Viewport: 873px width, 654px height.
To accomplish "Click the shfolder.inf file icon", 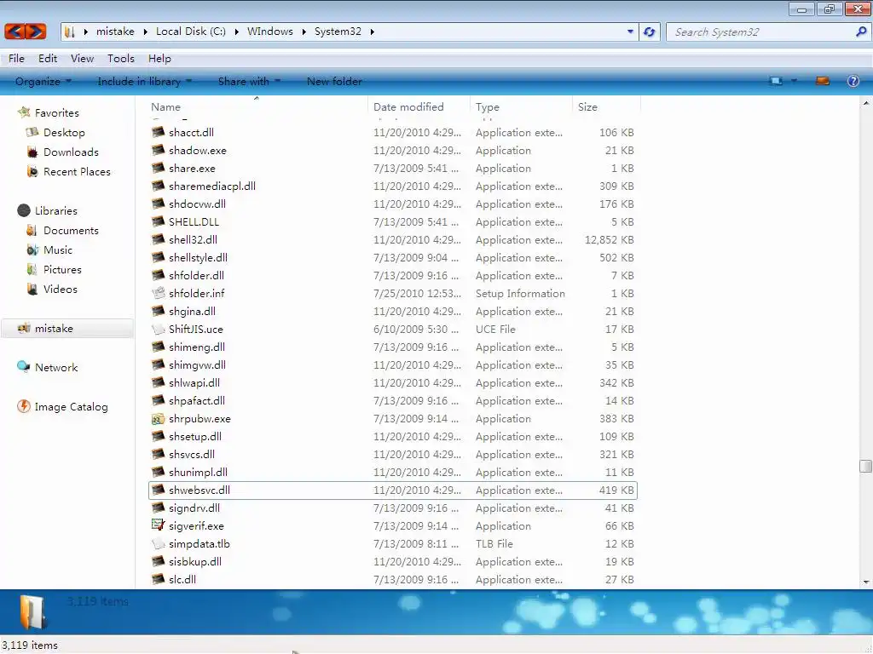I will pos(158,293).
